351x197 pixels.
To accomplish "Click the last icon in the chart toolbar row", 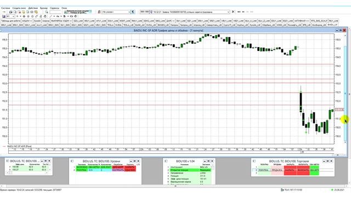I will pyautogui.click(x=76, y=16).
